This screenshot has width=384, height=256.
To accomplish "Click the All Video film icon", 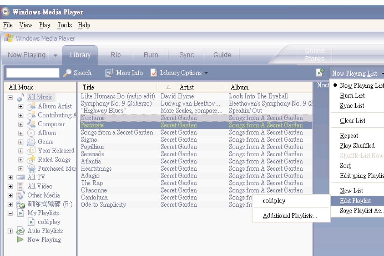I will point(21,186).
